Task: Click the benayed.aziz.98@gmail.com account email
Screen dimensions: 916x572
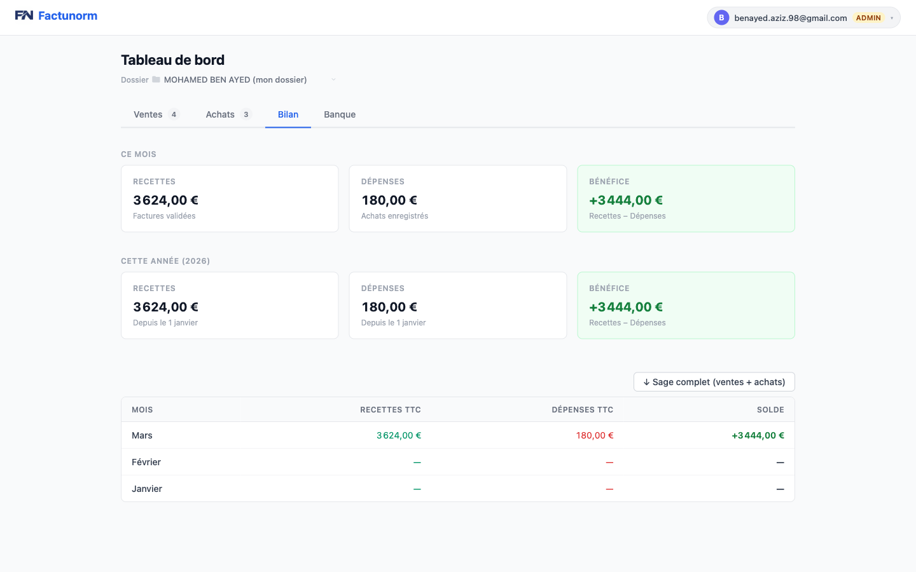Action: pos(790,18)
